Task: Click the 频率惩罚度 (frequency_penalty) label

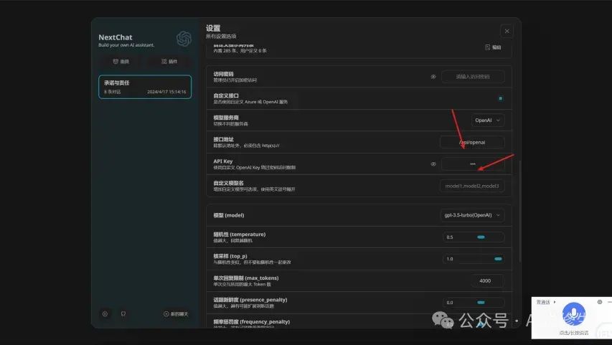Action: 252,322
